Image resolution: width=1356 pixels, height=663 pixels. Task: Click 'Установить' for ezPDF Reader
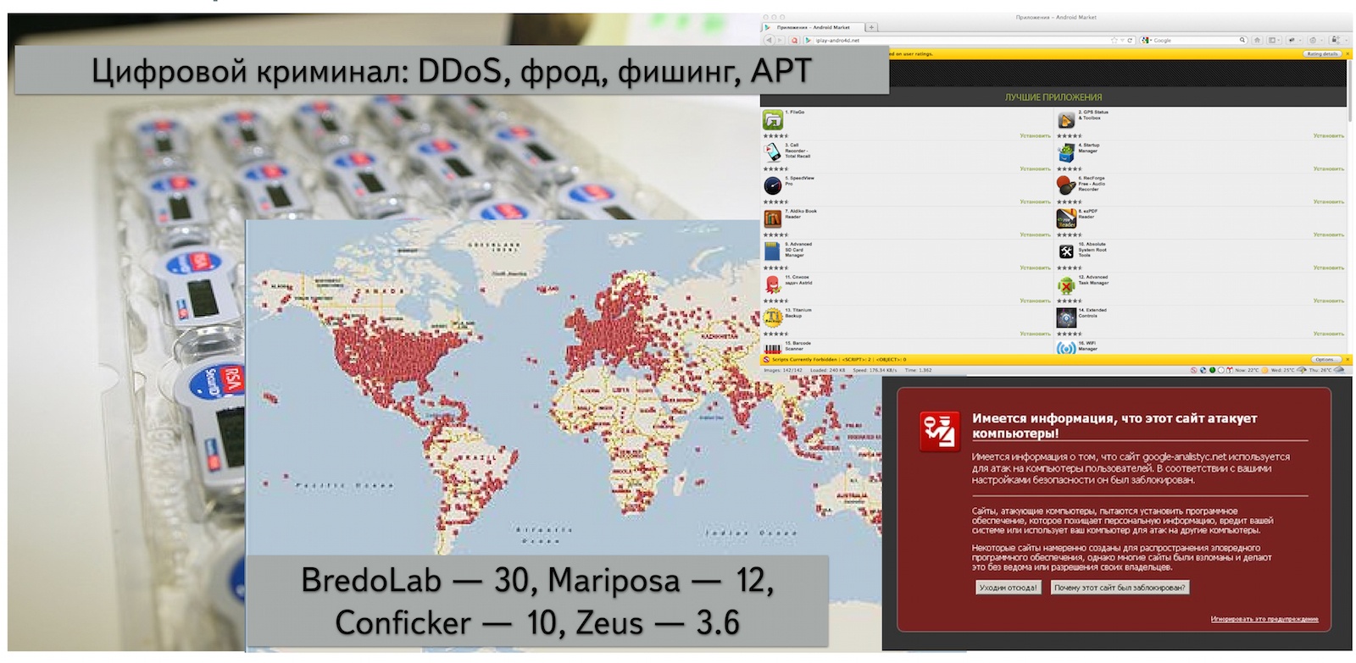pyautogui.click(x=1328, y=235)
